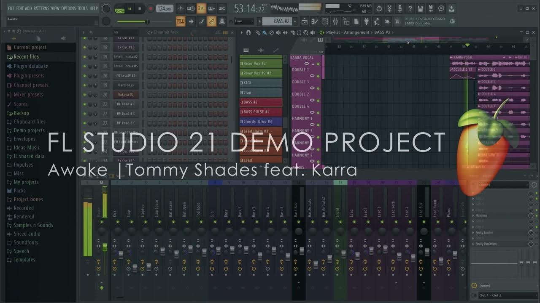This screenshot has height=303, width=540.
Task: Mute Sakura #2 channel green LED
Action: point(84,95)
